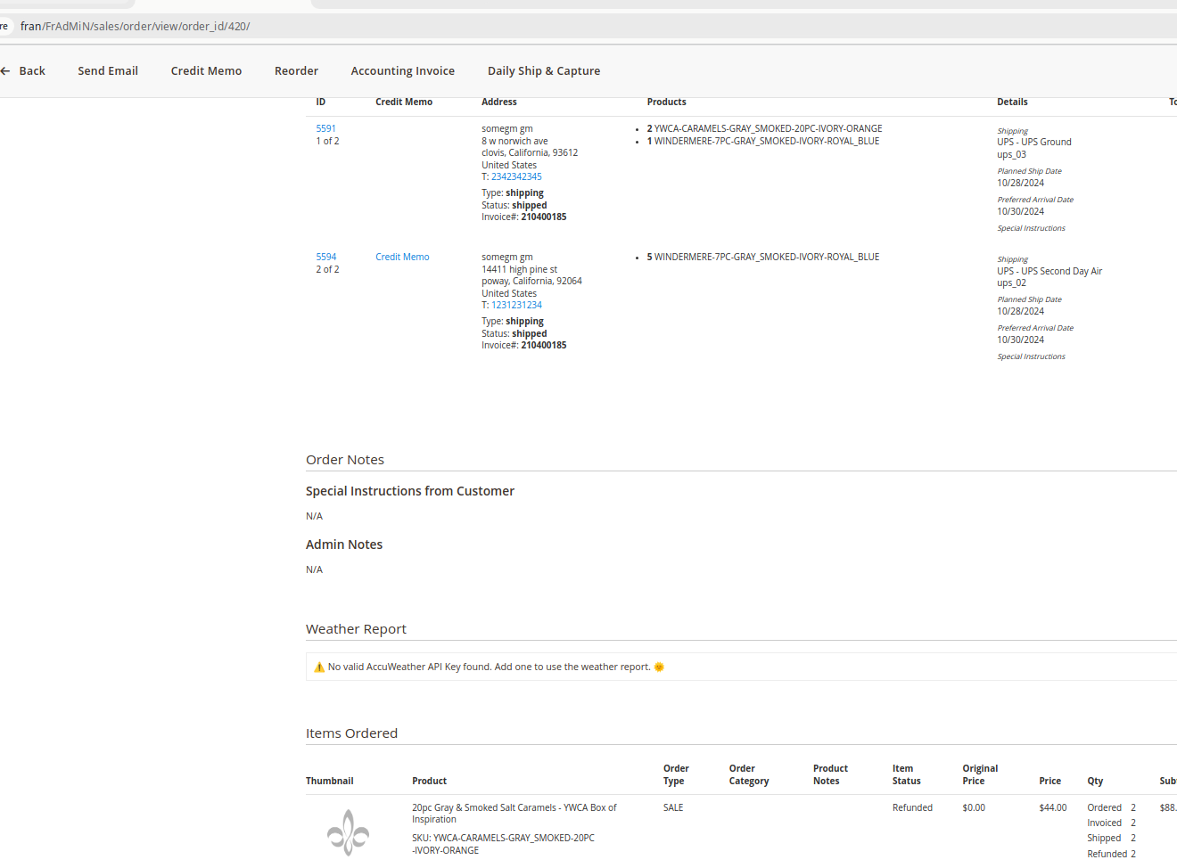1177x868 pixels.
Task: Click the Products column header in shipments table
Action: 666,102
